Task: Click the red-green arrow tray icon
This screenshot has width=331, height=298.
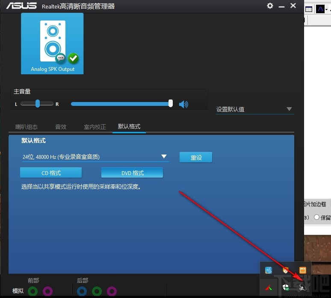Action: tap(269, 287)
